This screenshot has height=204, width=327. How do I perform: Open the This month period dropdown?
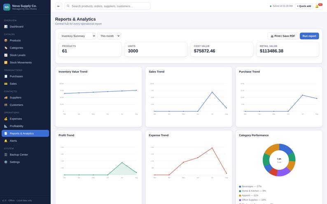(x=109, y=36)
